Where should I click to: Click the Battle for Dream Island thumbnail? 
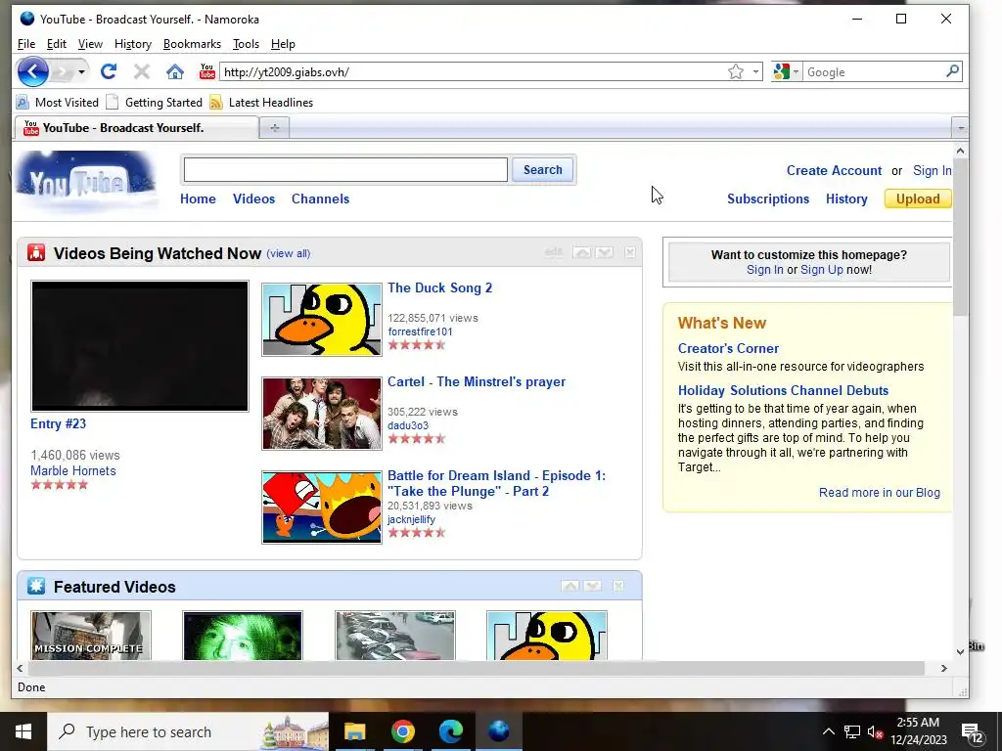point(321,508)
